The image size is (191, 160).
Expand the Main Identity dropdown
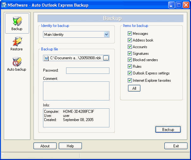click(x=107, y=35)
